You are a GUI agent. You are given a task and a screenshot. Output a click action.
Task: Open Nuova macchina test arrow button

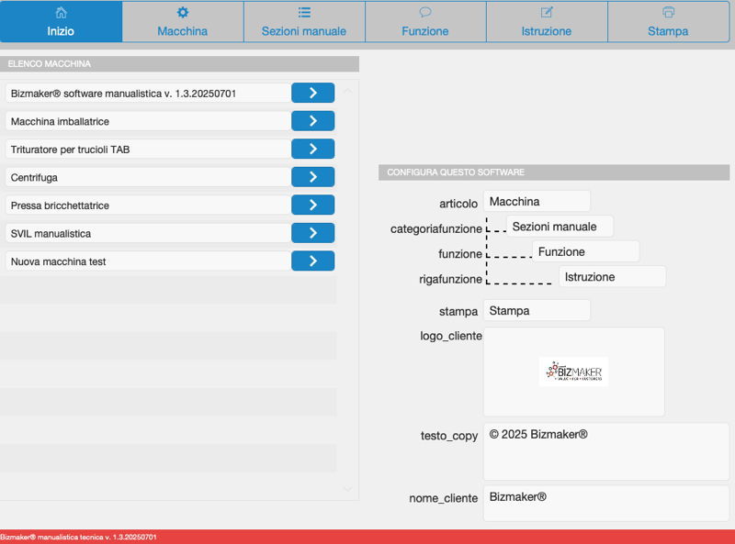pyautogui.click(x=312, y=261)
